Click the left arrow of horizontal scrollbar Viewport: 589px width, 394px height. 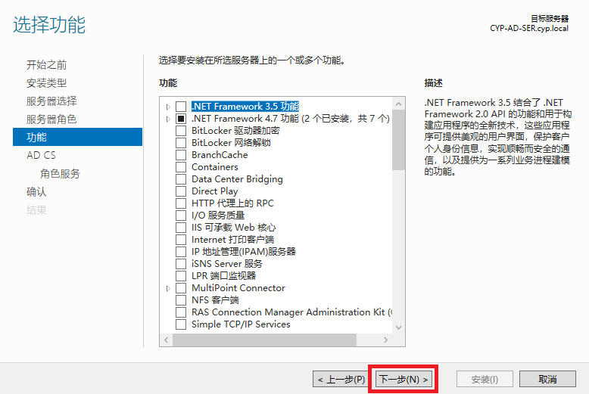tap(166, 340)
